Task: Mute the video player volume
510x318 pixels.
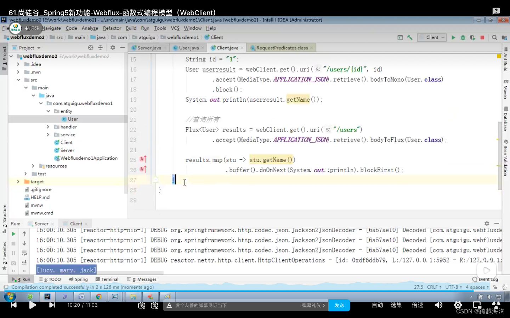Action: (439, 305)
